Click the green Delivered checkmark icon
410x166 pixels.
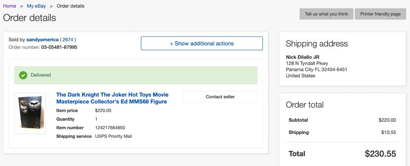(x=23, y=75)
